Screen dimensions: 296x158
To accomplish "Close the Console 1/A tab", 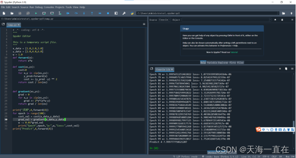I will coord(172,69).
